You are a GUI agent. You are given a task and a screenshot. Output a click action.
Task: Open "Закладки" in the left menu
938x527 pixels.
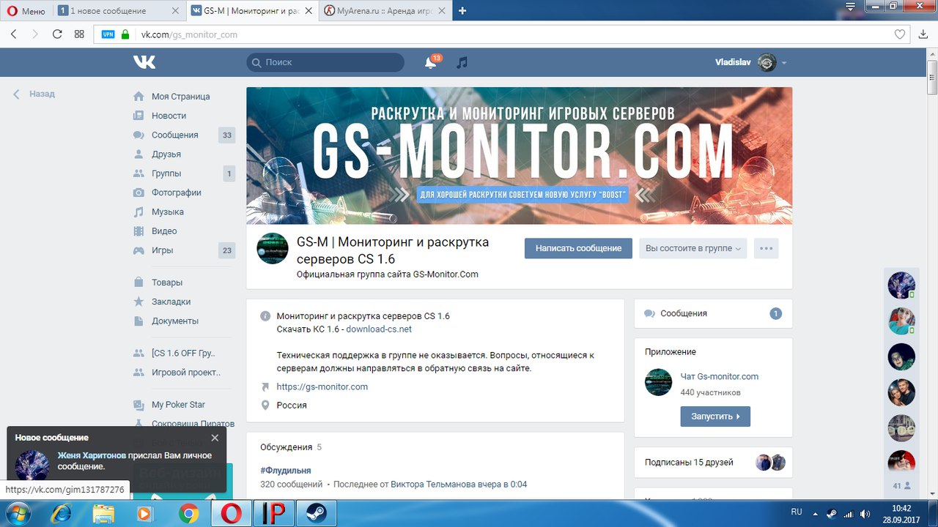tap(171, 302)
